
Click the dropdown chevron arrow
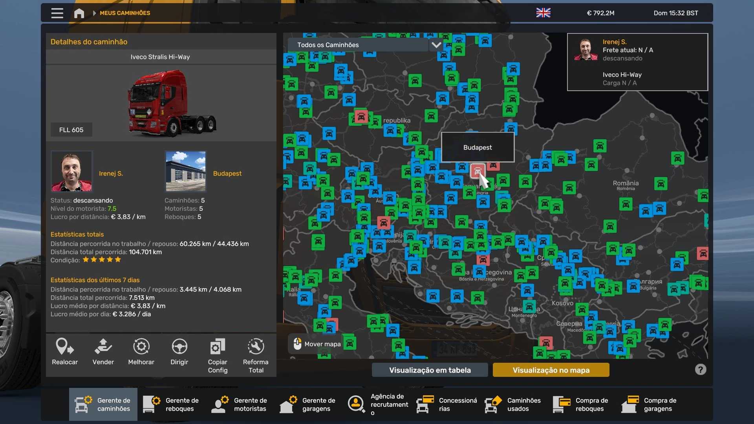tap(436, 45)
